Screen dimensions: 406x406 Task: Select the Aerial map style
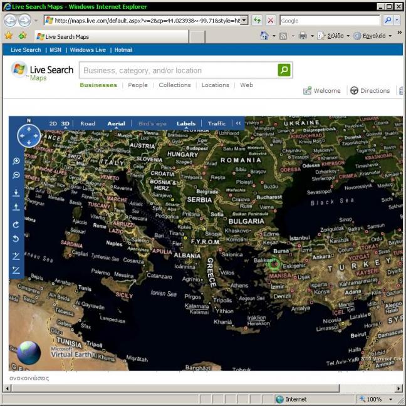tap(117, 123)
